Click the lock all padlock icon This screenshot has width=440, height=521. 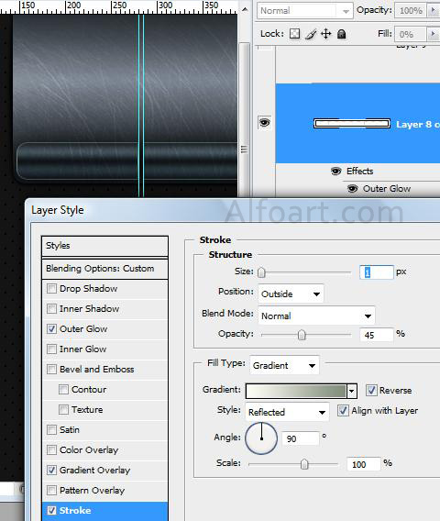tap(341, 34)
